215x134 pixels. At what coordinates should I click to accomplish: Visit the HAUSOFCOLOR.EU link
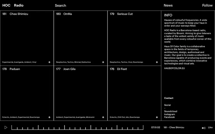(x=174, y=68)
